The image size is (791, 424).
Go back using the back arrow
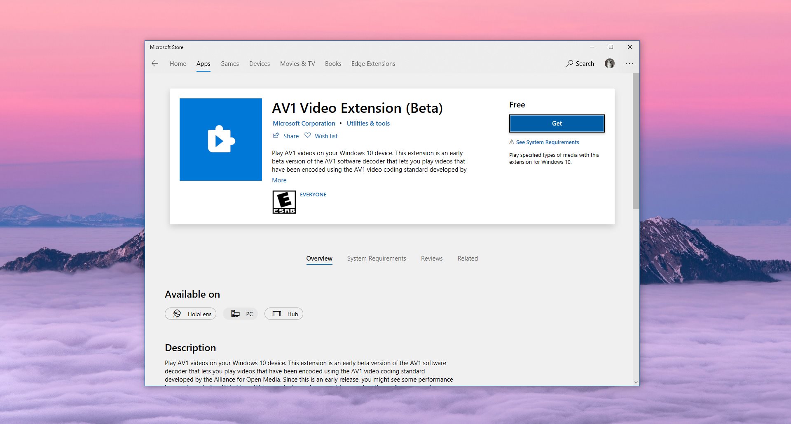click(x=155, y=63)
